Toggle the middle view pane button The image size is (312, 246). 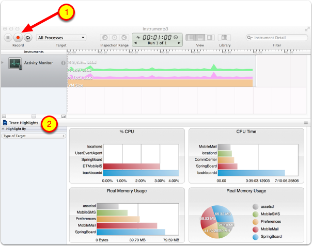(200, 38)
